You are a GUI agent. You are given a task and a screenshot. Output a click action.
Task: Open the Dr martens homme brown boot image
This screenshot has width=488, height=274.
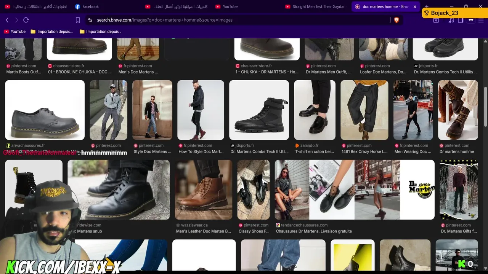click(458, 110)
